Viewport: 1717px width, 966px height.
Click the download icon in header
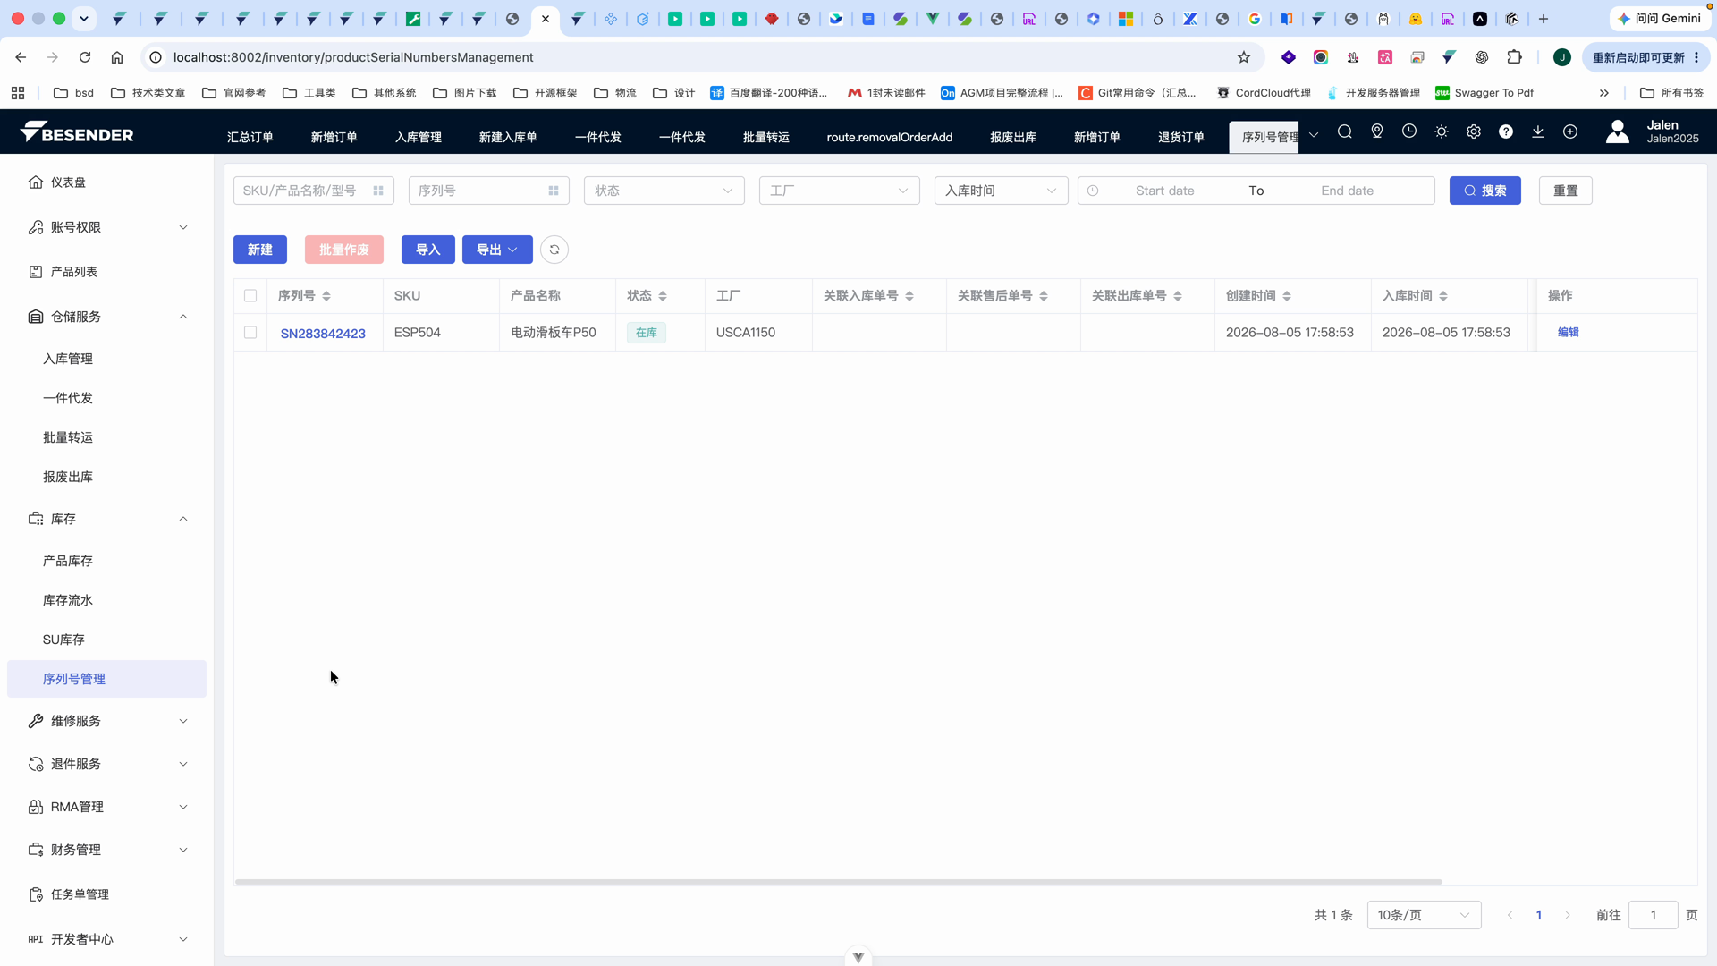(x=1538, y=132)
